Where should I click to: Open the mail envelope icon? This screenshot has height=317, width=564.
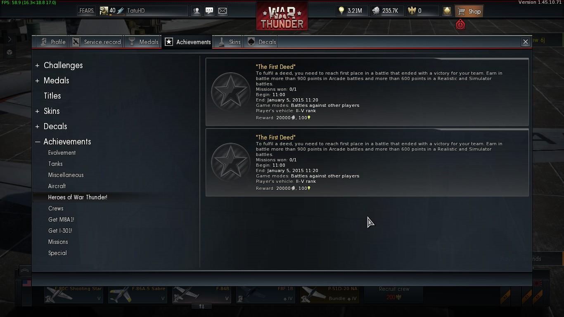[x=223, y=11]
